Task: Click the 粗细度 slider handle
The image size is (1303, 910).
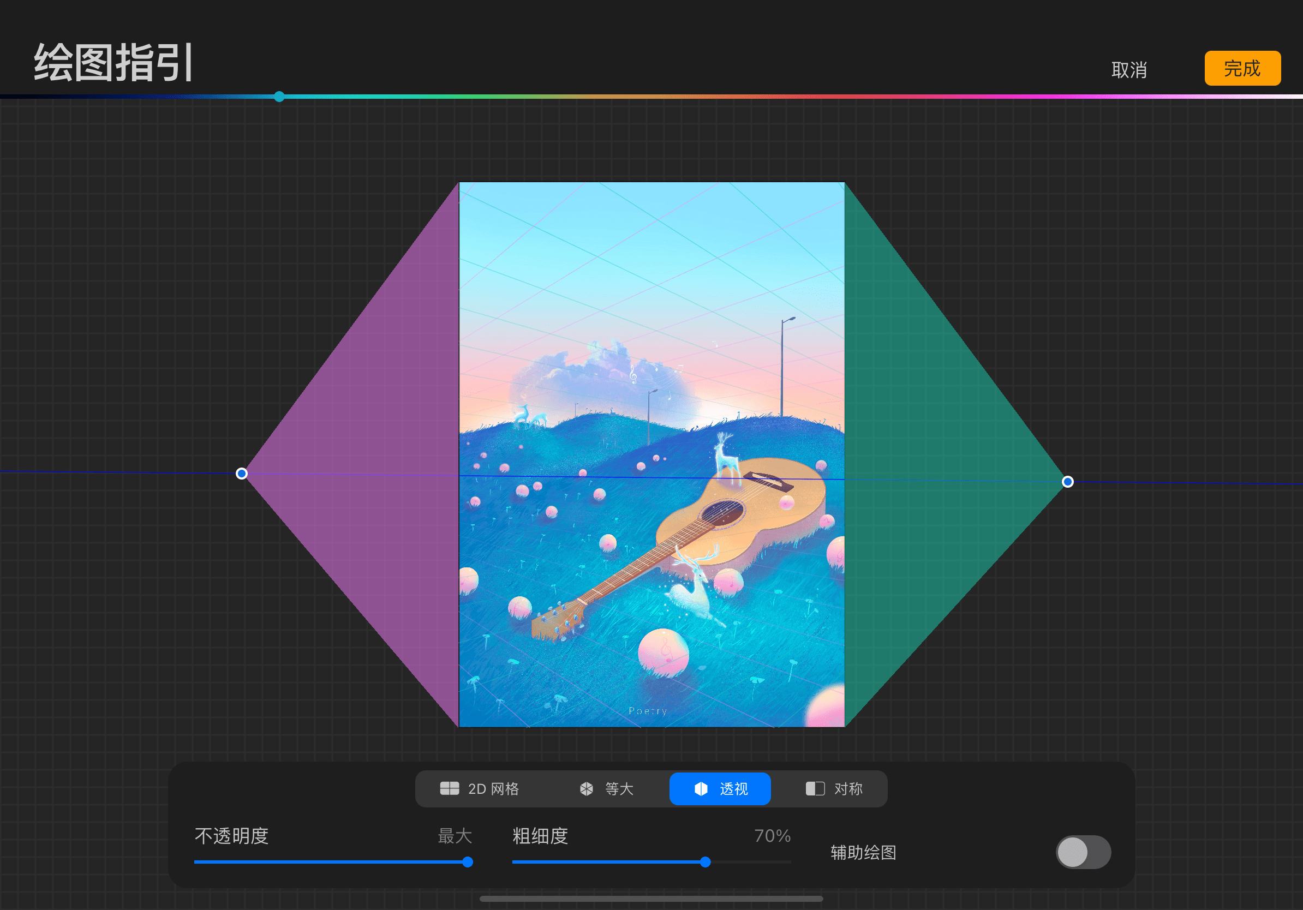Action: (x=706, y=863)
